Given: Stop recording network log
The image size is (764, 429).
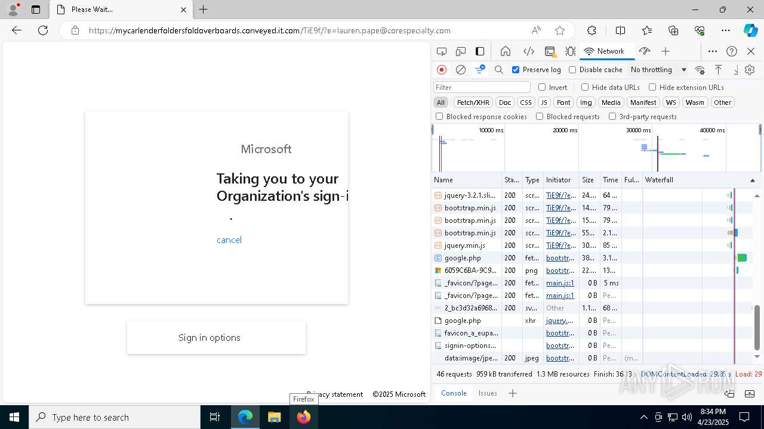Looking at the screenshot, I should coord(442,70).
